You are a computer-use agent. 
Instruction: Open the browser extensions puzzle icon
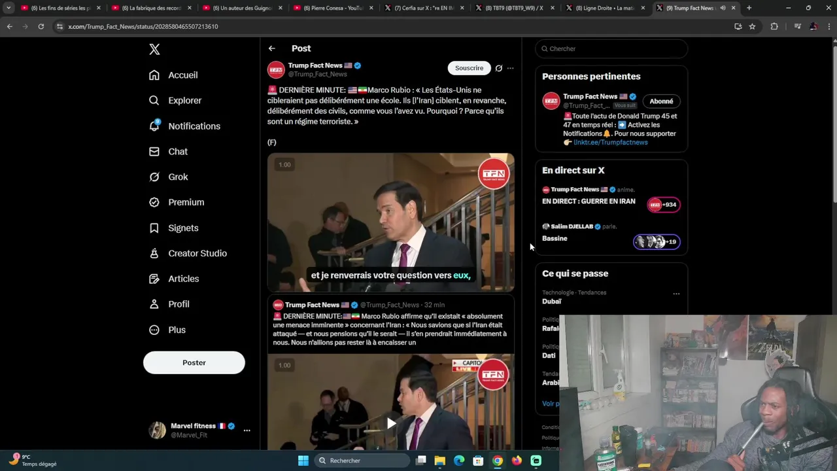pyautogui.click(x=774, y=26)
